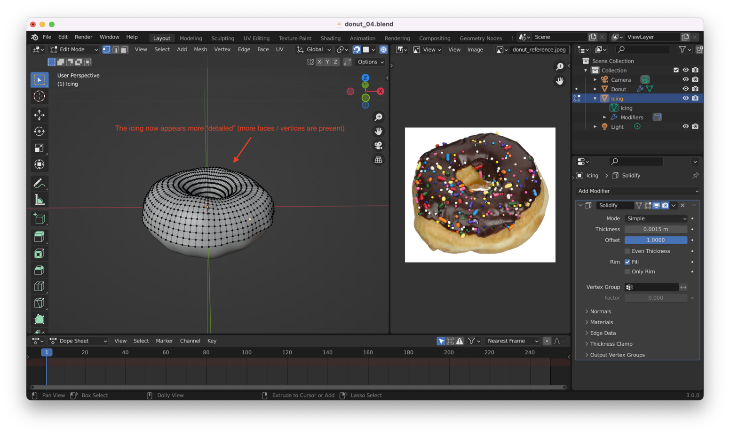Adjust the Offset slider in Solidify modifier
The width and height of the screenshot is (730, 435).
coord(656,240)
